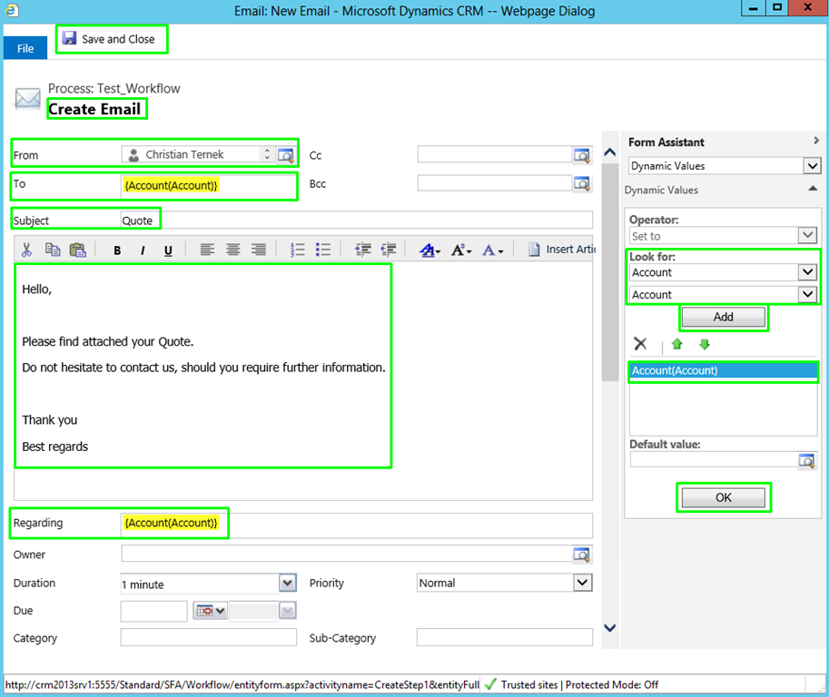
Task: Click the Paste clipboard icon
Action: [x=78, y=250]
